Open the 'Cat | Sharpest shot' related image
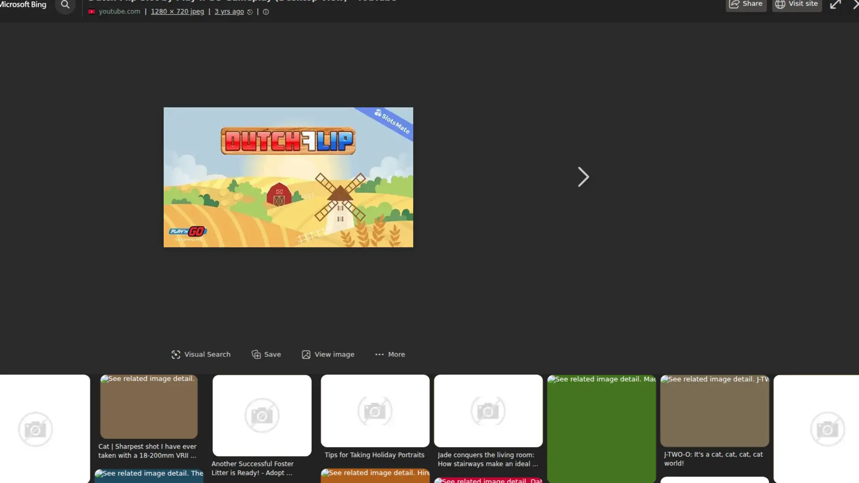 (x=149, y=407)
